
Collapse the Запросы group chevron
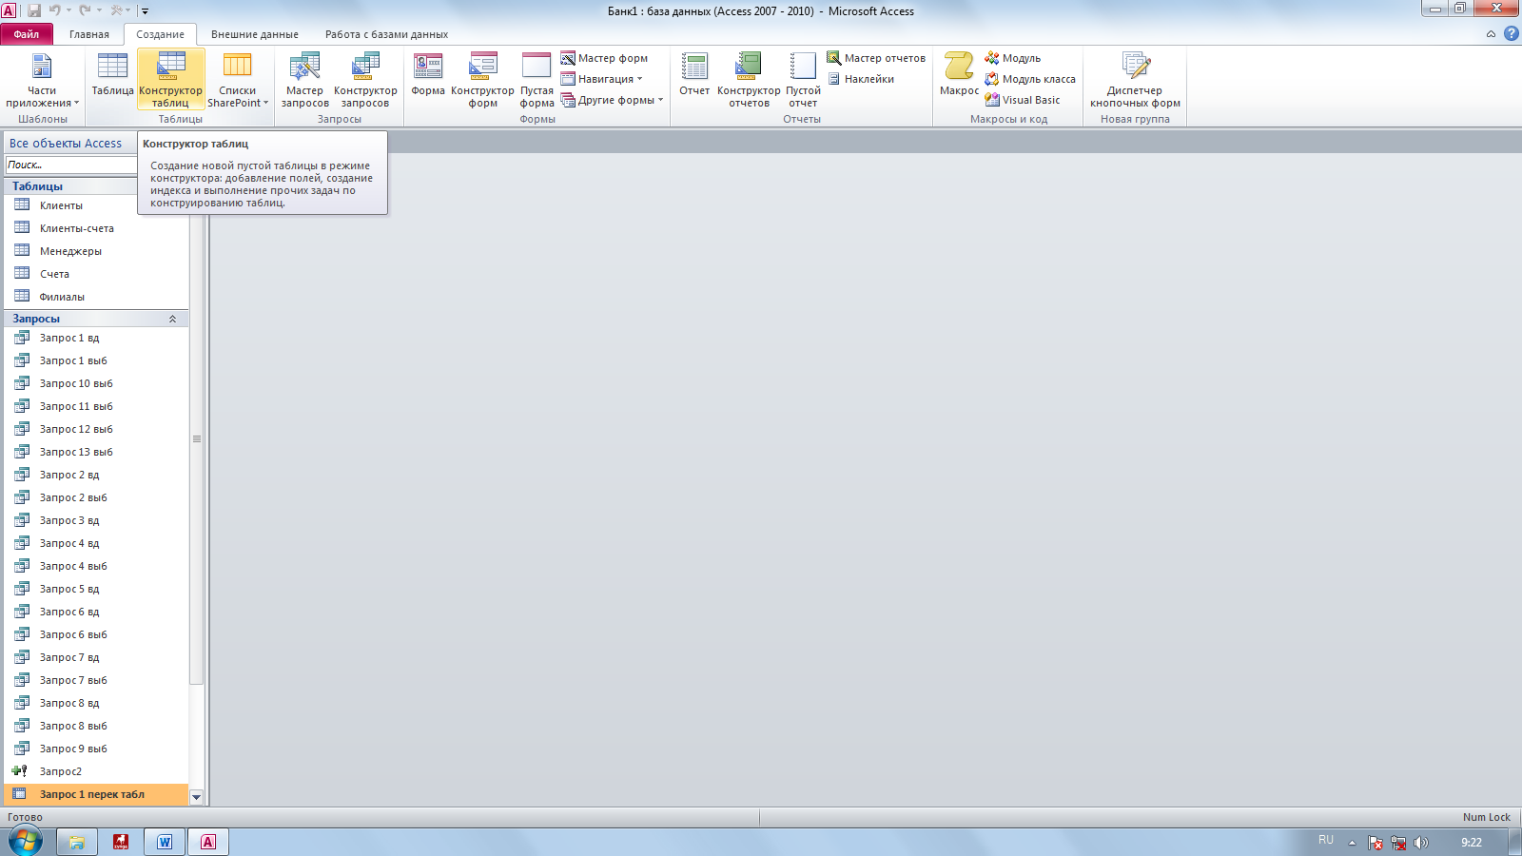click(172, 319)
